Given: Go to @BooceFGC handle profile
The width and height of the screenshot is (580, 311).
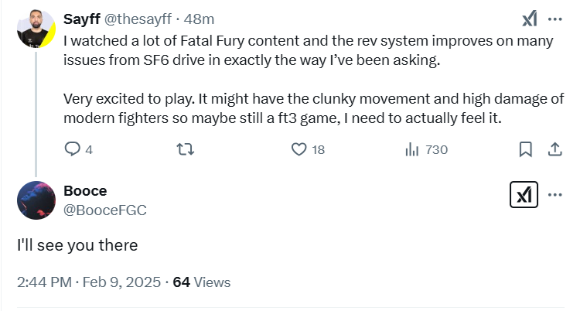Looking at the screenshot, I should [105, 210].
